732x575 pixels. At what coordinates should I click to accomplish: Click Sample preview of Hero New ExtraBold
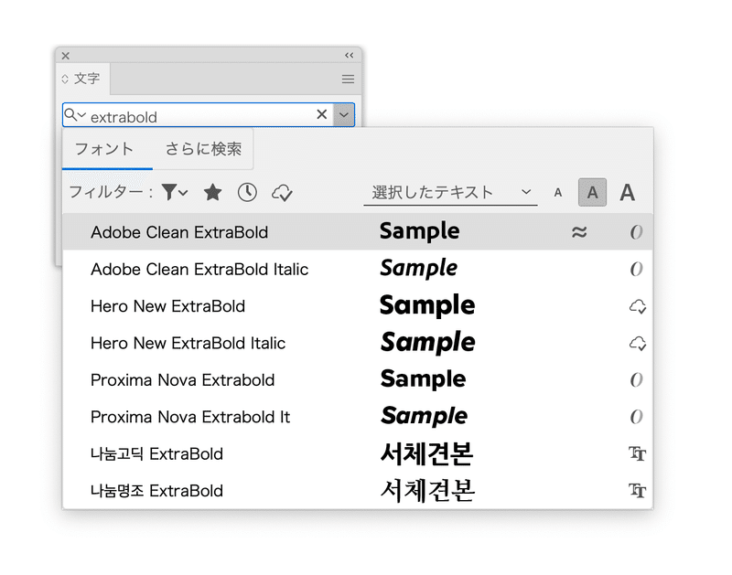(427, 306)
